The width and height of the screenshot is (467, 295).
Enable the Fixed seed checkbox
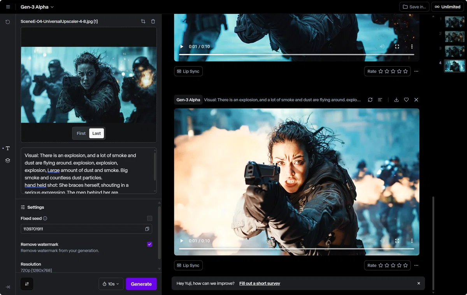pos(149,218)
